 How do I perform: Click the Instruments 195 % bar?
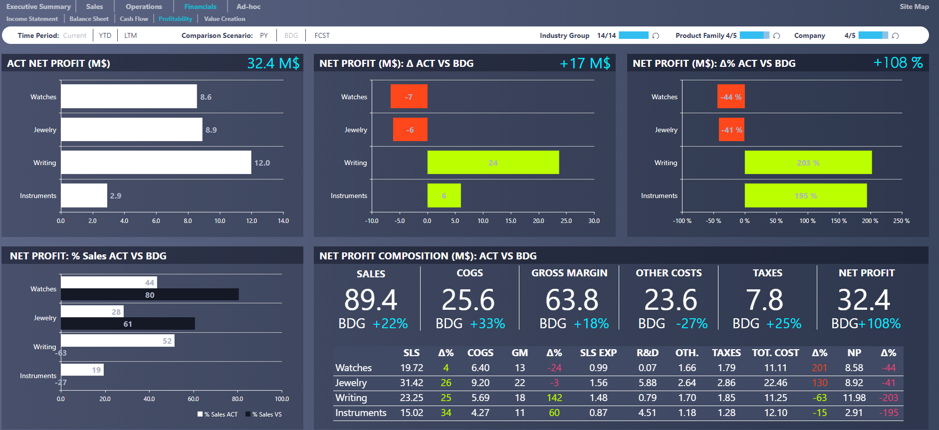coord(806,196)
